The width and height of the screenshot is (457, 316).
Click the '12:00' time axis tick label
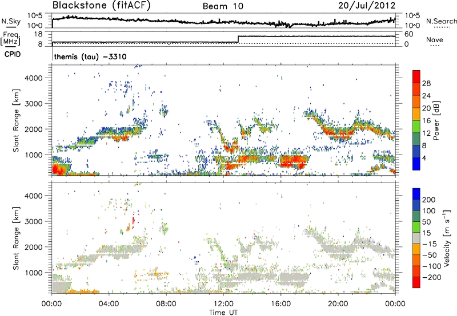223,304
